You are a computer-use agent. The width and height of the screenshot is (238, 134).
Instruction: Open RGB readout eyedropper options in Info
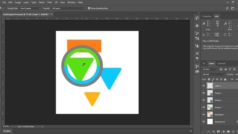tap(204, 24)
